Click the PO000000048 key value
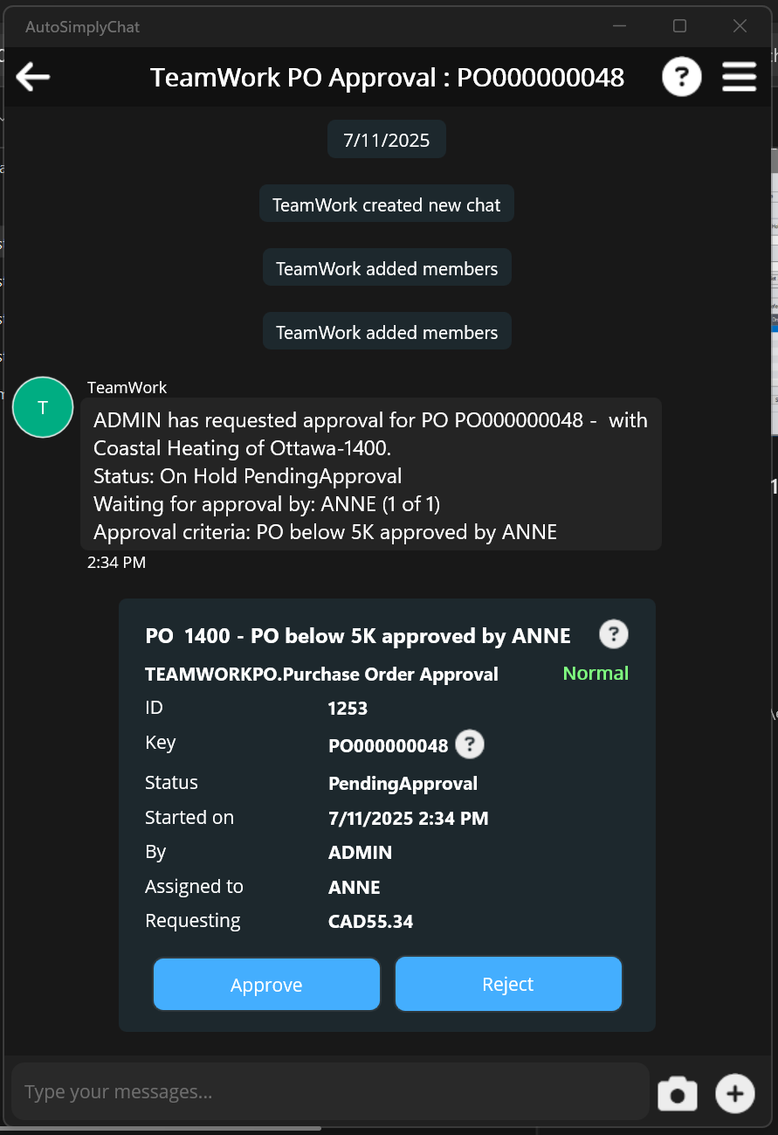 (x=388, y=745)
